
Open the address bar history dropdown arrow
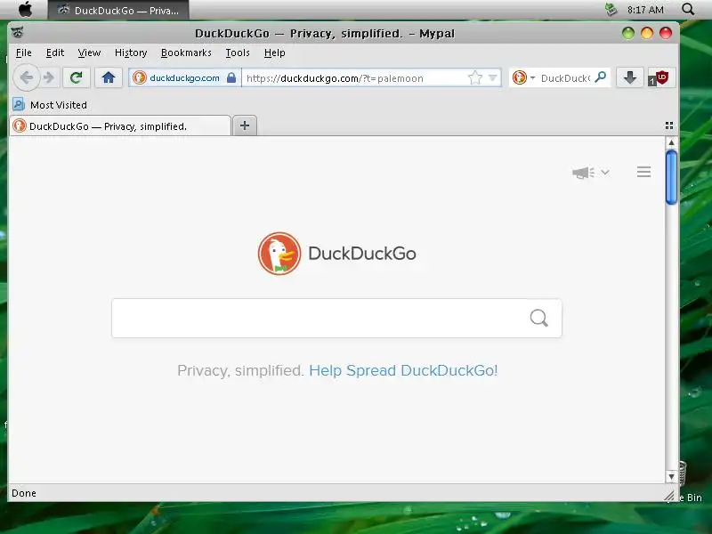point(493,77)
